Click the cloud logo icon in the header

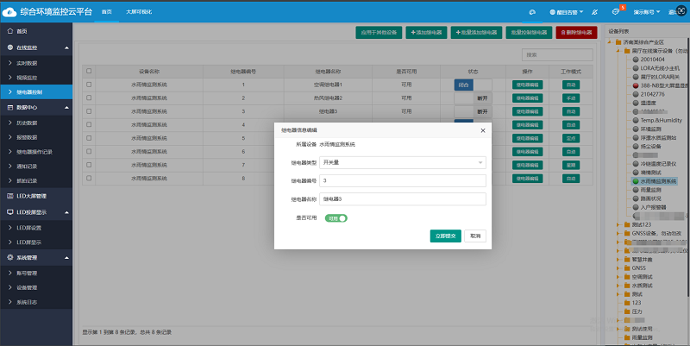[x=14, y=13]
